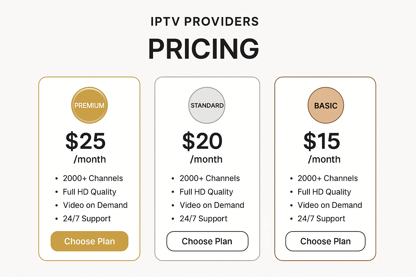Click 24/7 Support in Premium card

click(87, 219)
